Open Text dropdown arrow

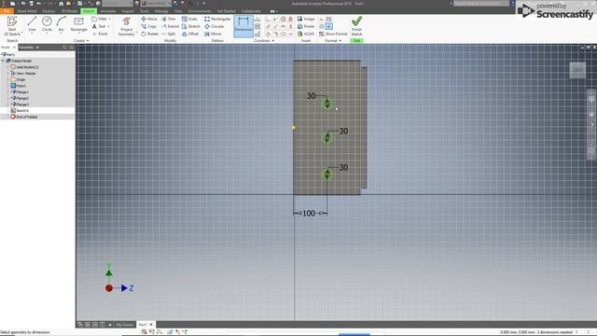[108, 26]
